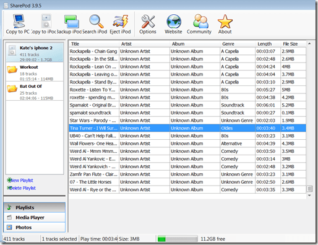Screen dimensions: 318x245
Task: Select the Rockapella - In the Still track
Action: 187,59
